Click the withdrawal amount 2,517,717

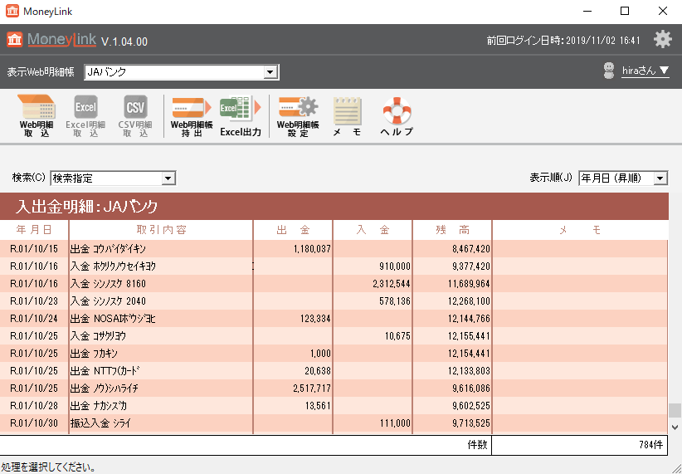coord(312,388)
